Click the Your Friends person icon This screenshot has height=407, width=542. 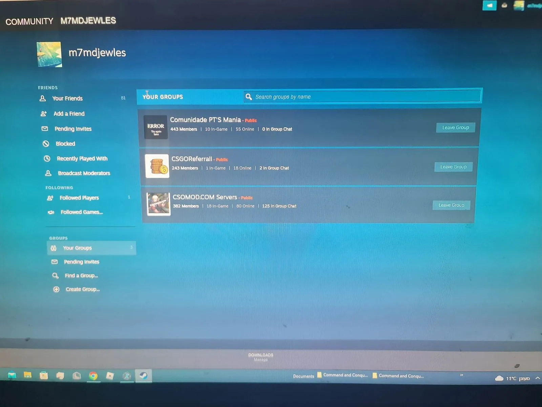point(43,98)
